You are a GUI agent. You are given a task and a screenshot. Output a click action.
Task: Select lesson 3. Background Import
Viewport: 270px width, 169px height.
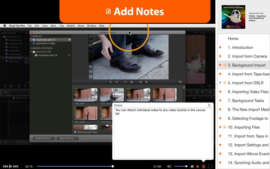pos(244,65)
